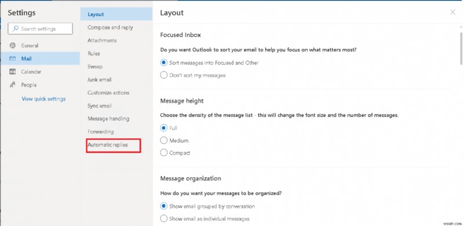Select Don't sort my messages

click(x=164, y=76)
